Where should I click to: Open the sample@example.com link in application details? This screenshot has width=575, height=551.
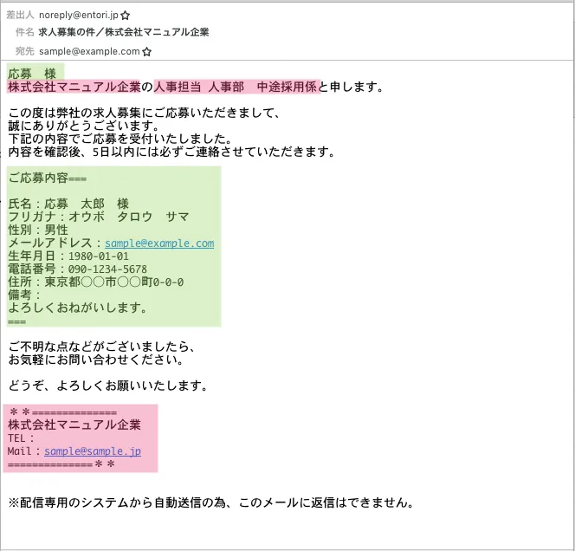point(159,243)
